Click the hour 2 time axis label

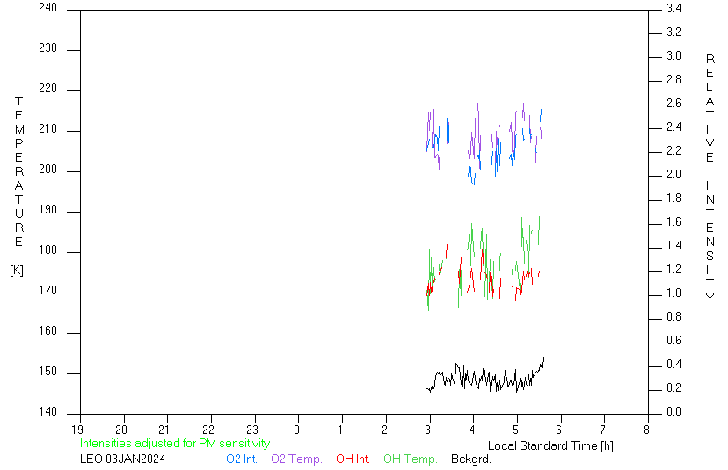click(x=384, y=430)
